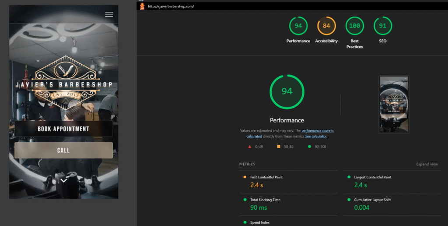The image size is (448, 226).
Task: Toggle Expand view for metrics
Action: pyautogui.click(x=427, y=164)
